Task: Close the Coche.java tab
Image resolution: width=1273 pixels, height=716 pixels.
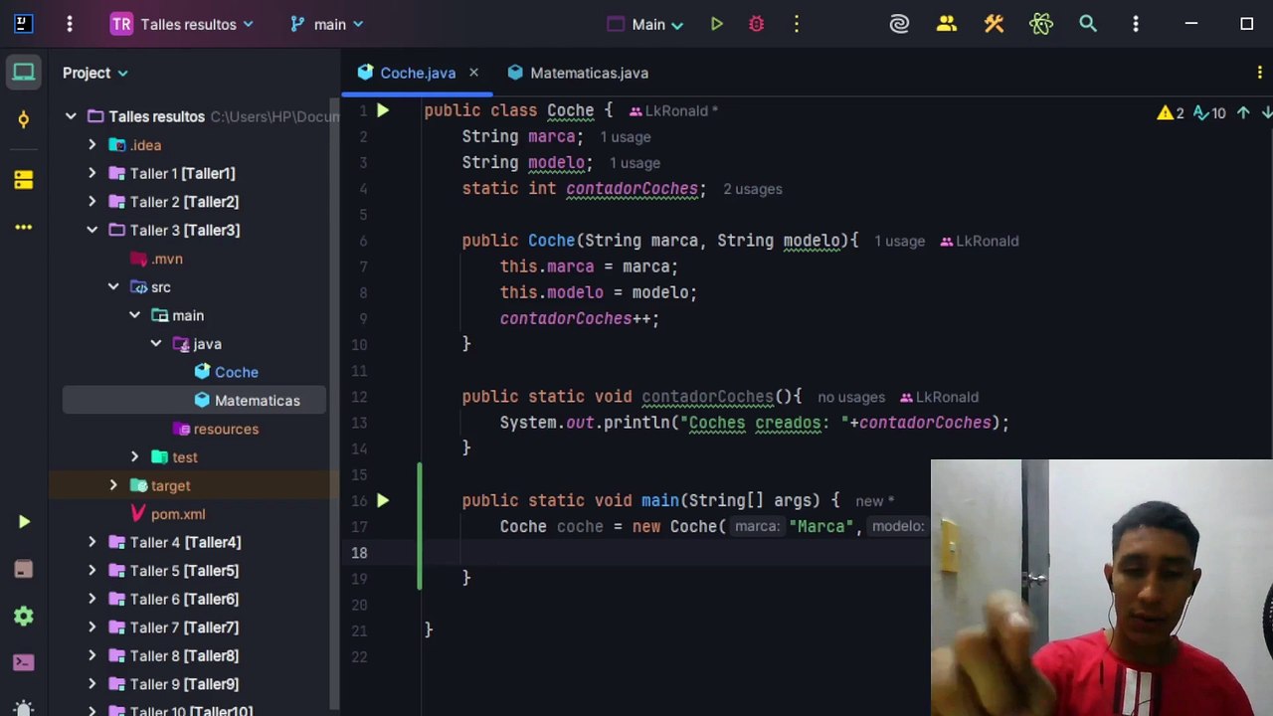Action: (x=473, y=73)
